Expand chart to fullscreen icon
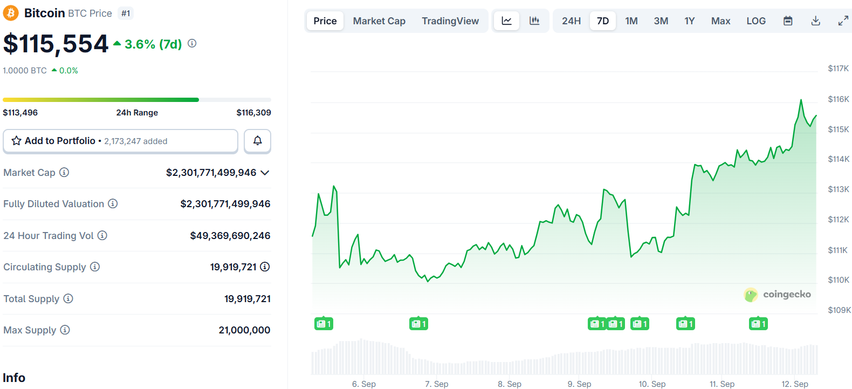Viewport: 852px width, 389px height. click(843, 21)
